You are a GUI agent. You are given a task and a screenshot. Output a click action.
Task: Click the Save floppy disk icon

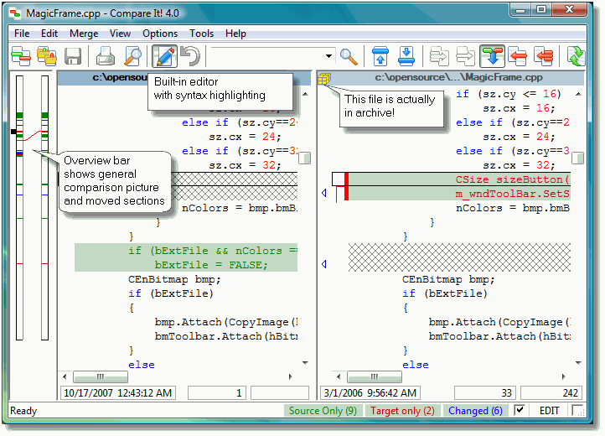click(73, 56)
